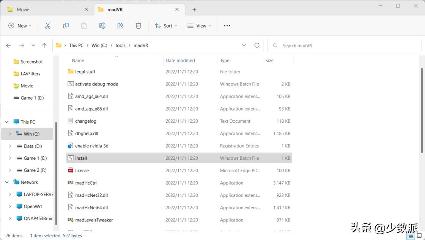Switch to the Movie tab
425x240 pixels.
coord(23,9)
